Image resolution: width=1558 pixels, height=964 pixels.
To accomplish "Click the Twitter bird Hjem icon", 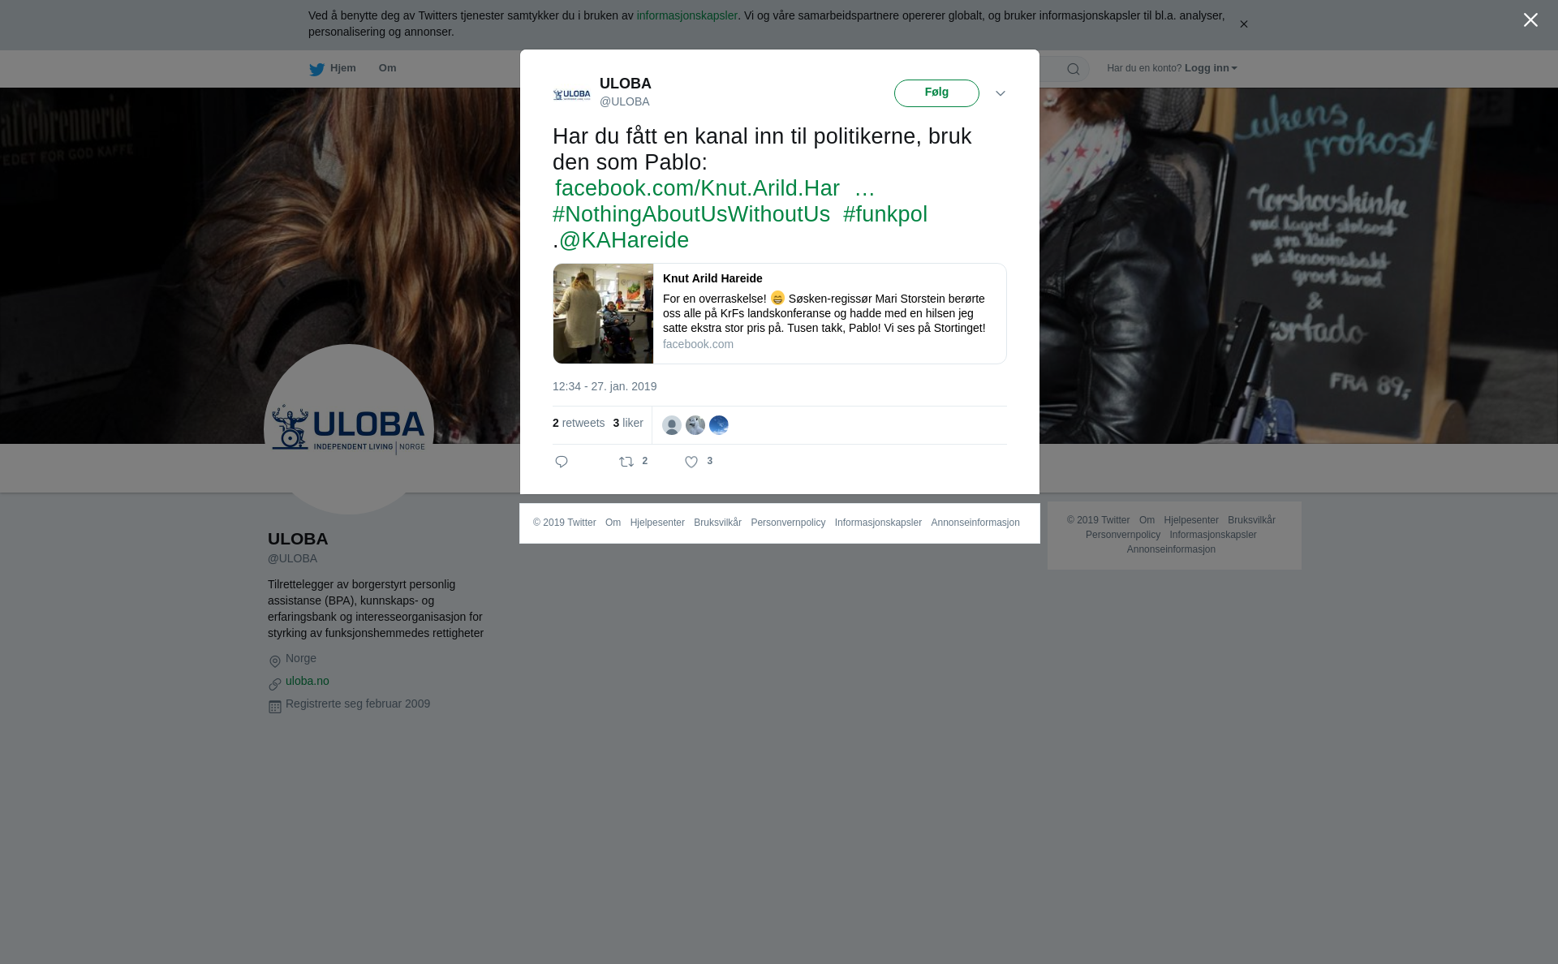I will [x=317, y=69].
